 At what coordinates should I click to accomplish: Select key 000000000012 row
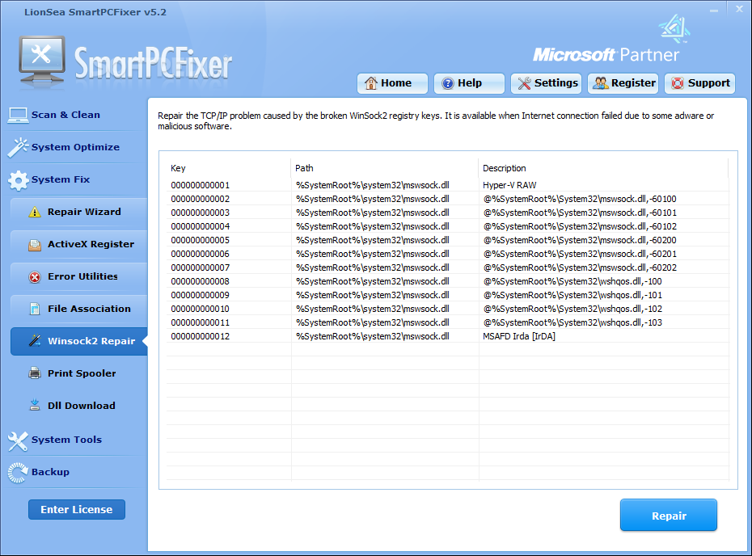(x=447, y=336)
